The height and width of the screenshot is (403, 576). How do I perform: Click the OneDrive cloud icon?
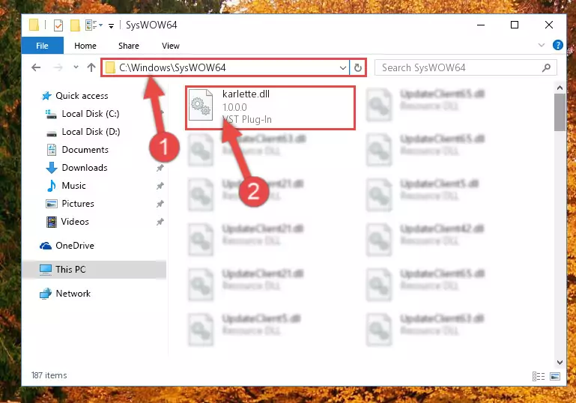click(46, 246)
